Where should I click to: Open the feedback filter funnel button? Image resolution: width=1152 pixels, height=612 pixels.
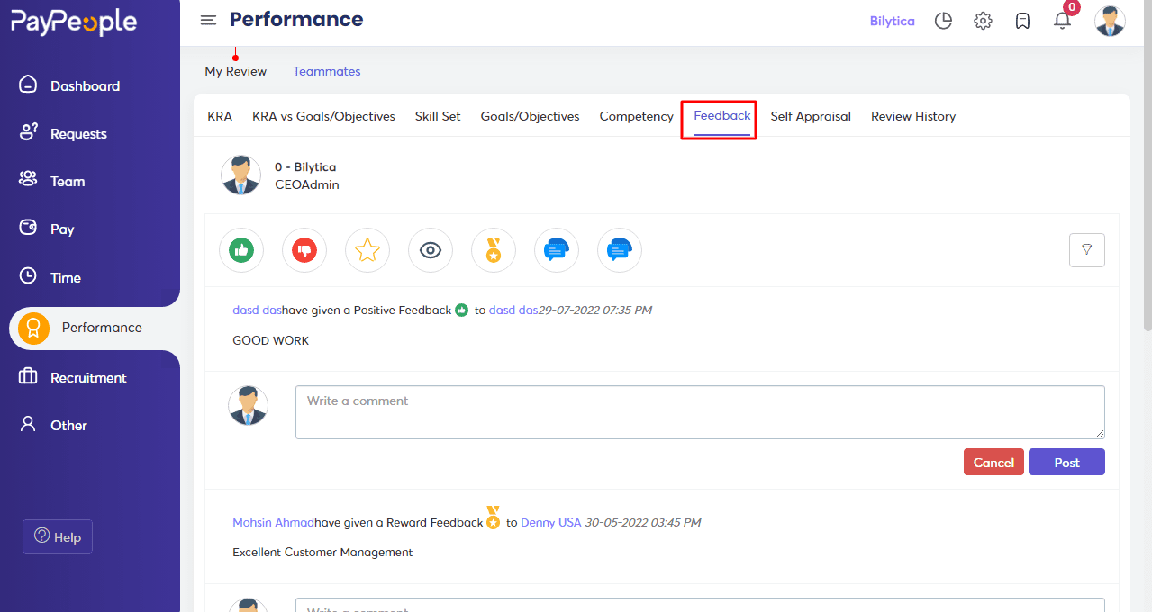(x=1087, y=250)
